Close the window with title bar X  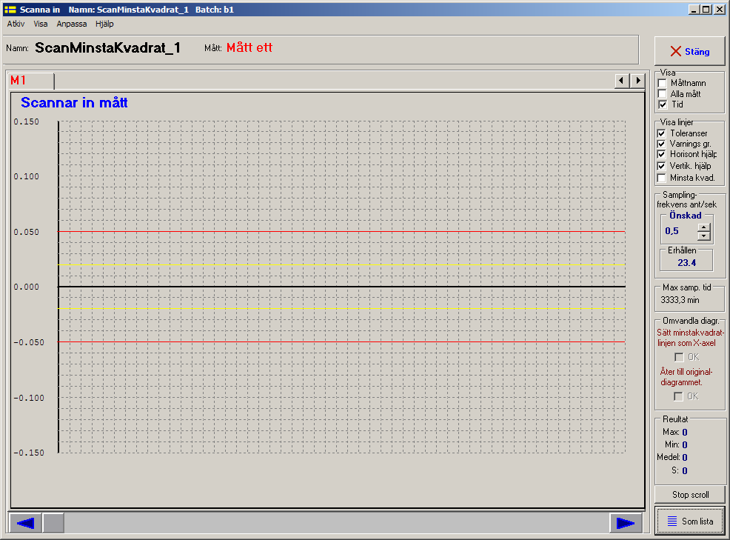pyautogui.click(x=720, y=10)
